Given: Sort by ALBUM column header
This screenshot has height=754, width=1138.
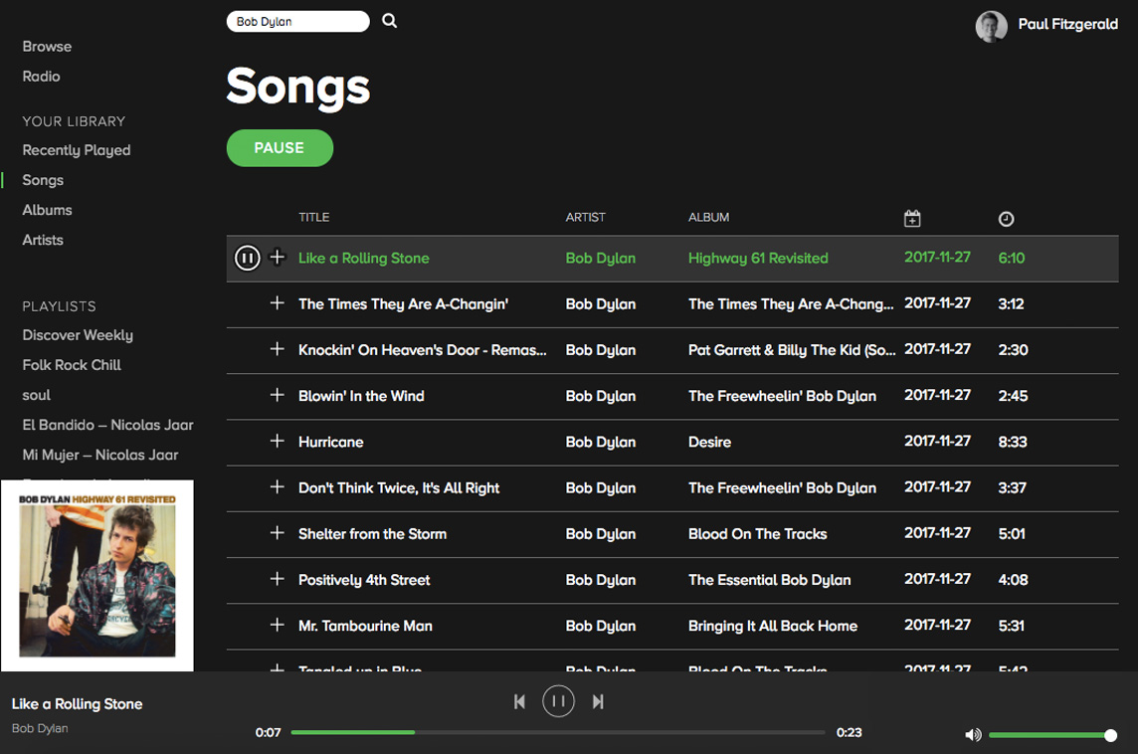Looking at the screenshot, I should pyautogui.click(x=709, y=217).
